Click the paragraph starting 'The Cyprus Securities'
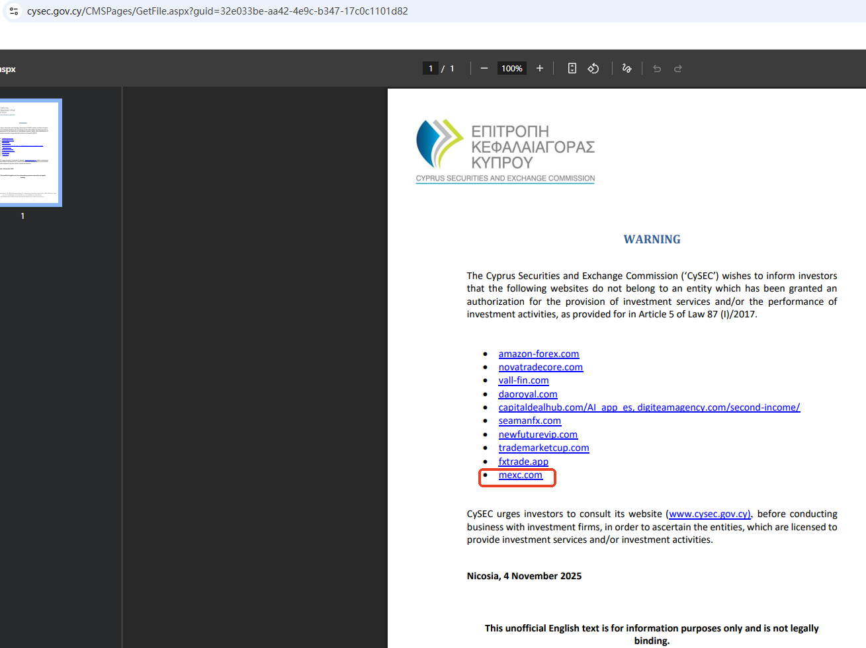 point(652,295)
